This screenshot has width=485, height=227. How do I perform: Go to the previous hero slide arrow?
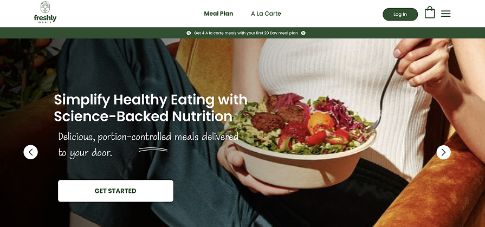[31, 152]
